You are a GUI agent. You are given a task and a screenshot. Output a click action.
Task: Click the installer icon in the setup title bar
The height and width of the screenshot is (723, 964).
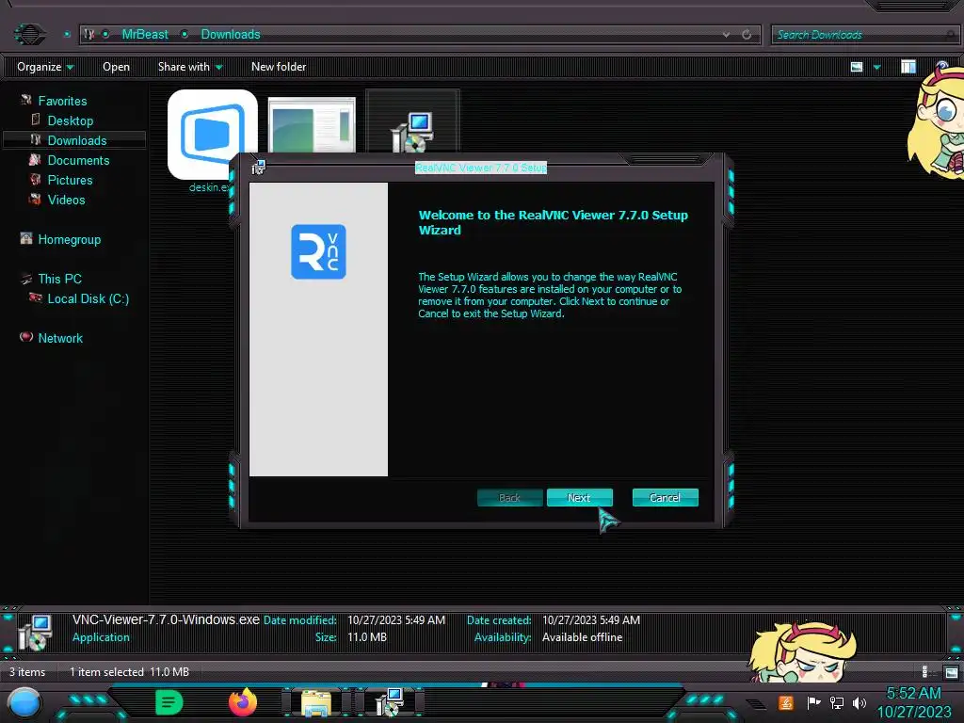pyautogui.click(x=259, y=167)
